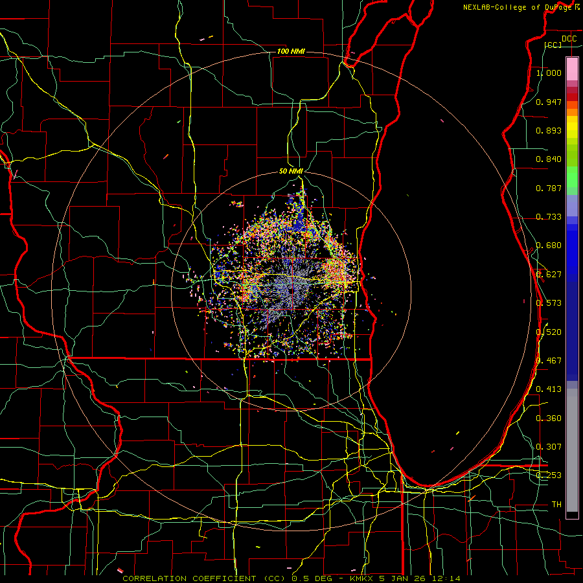Viewport: 583px width, 583px height.
Task: Click the CORRELATION COEFFICIENT caption text
Action: [189, 578]
